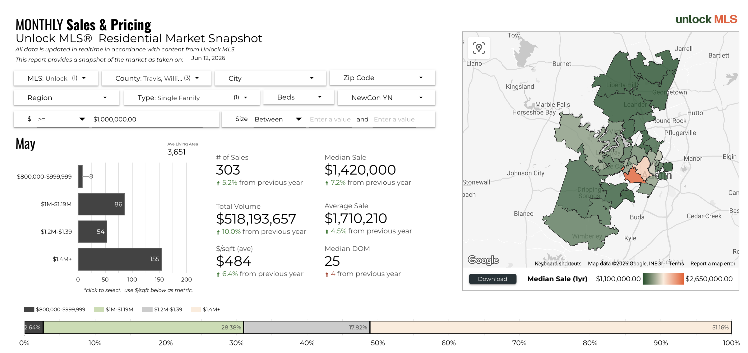Click the Average Sale $1,710,210 value
748x353 pixels.
pyautogui.click(x=355, y=218)
